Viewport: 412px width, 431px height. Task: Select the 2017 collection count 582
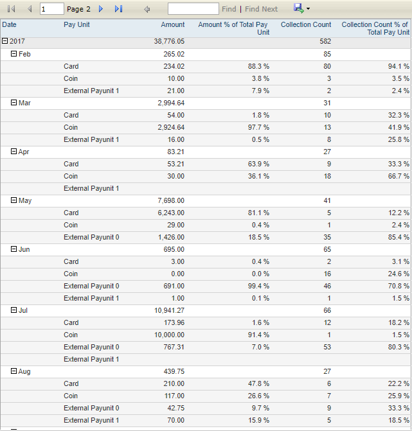(x=325, y=41)
